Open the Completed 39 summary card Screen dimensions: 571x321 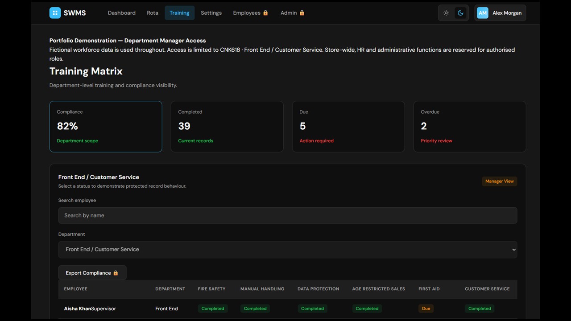coord(227,127)
